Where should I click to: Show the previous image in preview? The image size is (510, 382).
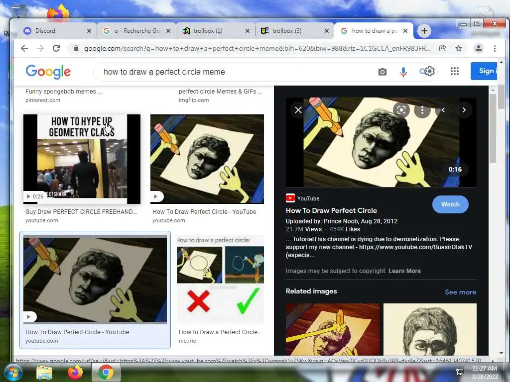click(x=443, y=110)
